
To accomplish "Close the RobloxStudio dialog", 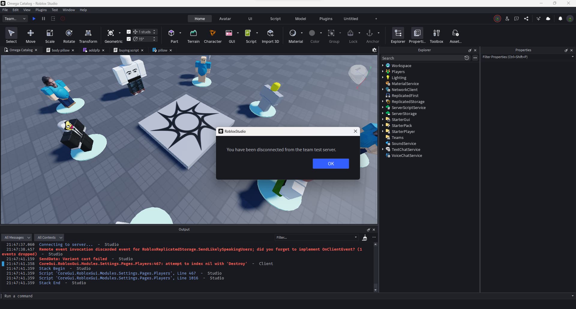I will [x=355, y=131].
